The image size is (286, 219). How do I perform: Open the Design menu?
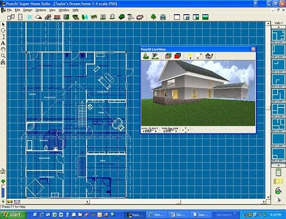click(28, 10)
